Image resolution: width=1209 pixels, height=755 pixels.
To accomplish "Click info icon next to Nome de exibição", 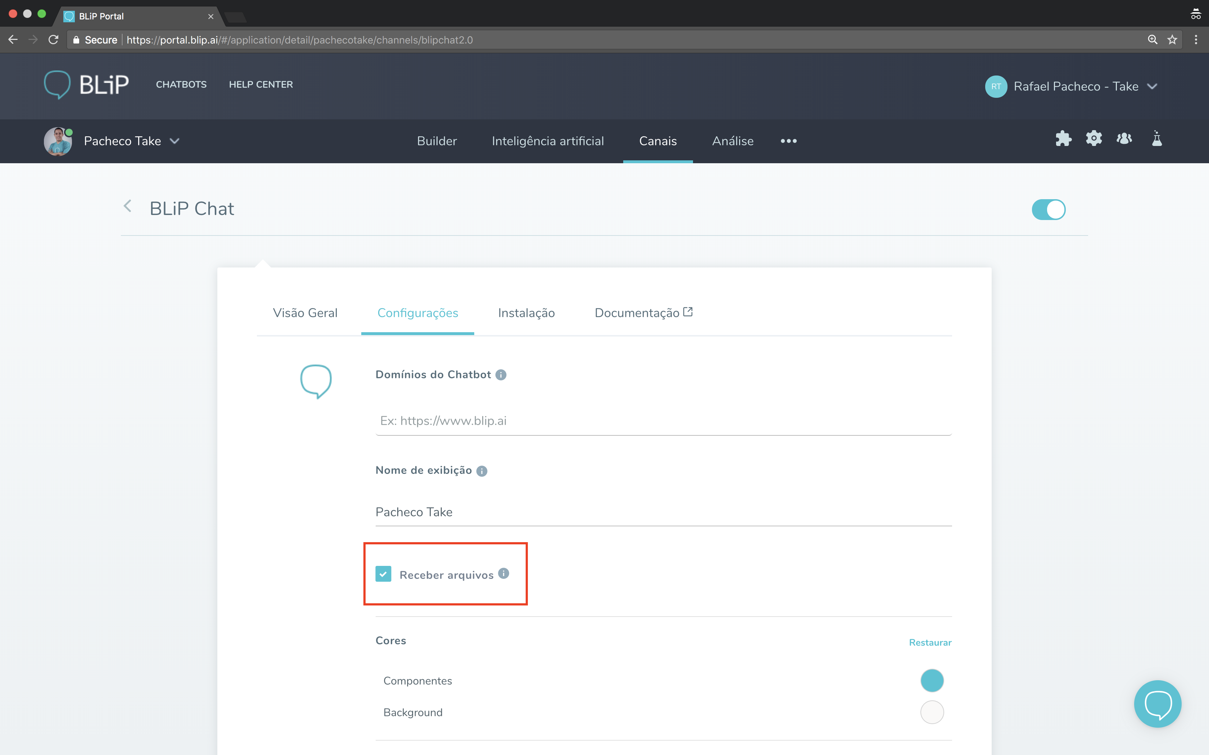I will pyautogui.click(x=481, y=471).
